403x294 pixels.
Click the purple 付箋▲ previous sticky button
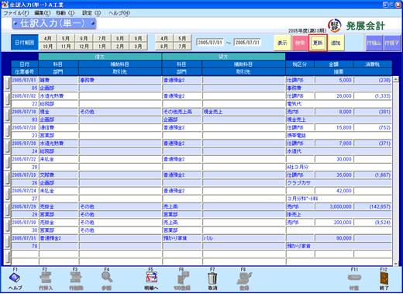click(374, 43)
